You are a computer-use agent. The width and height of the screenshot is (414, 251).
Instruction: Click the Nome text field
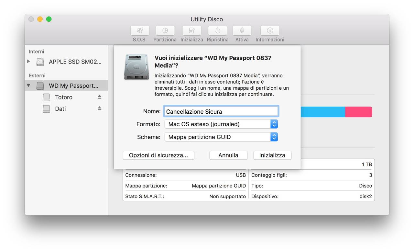pyautogui.click(x=221, y=111)
